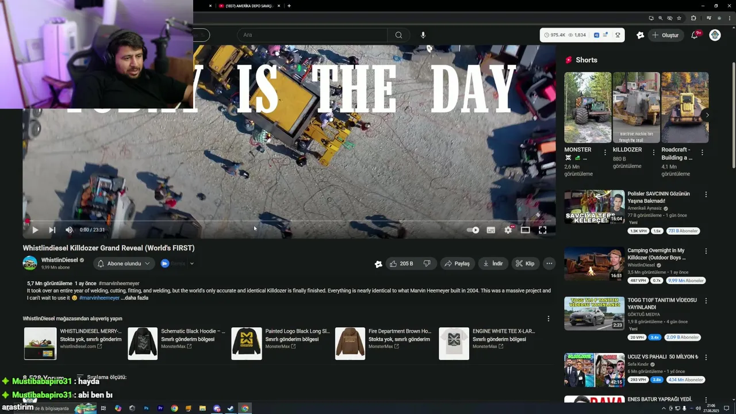Mute the video volume
Image resolution: width=736 pixels, height=414 pixels.
pos(69,230)
